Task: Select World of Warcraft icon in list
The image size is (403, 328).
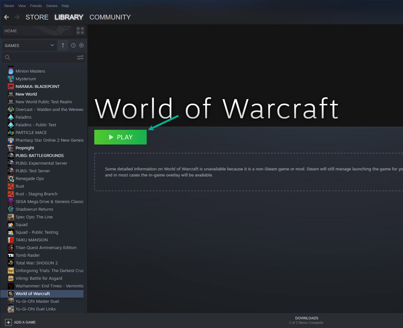Action: pos(11,293)
